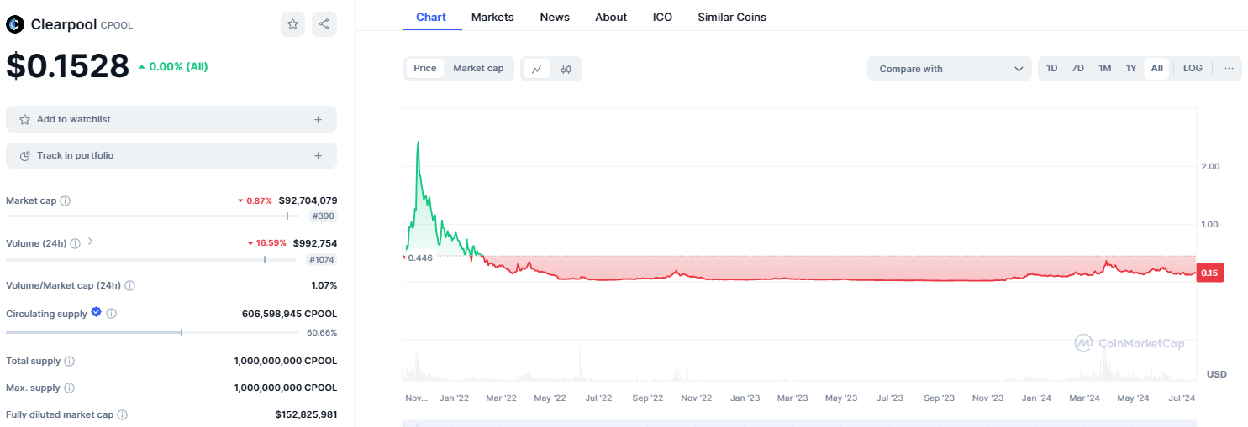Click Circulating supply verified badge

[96, 312]
